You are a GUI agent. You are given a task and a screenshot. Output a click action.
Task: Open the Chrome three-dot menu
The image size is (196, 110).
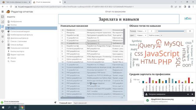point(193,7)
